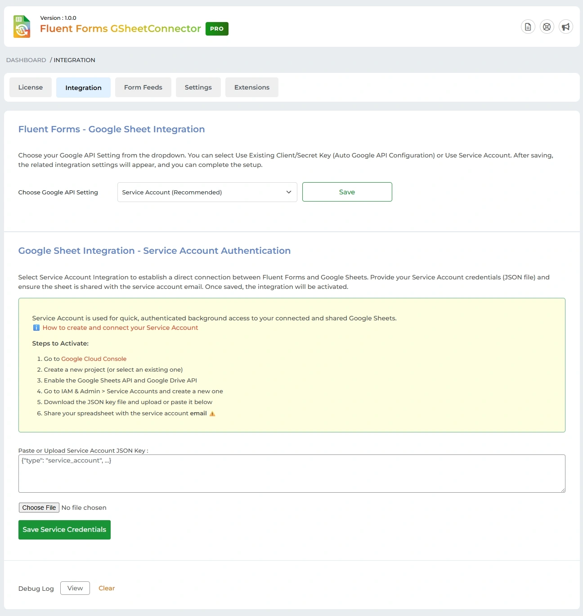Clear the Debug Log
The height and width of the screenshot is (616, 583).
click(107, 588)
